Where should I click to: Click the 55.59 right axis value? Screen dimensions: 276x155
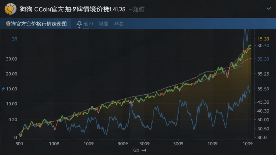pyautogui.click(x=263, y=89)
